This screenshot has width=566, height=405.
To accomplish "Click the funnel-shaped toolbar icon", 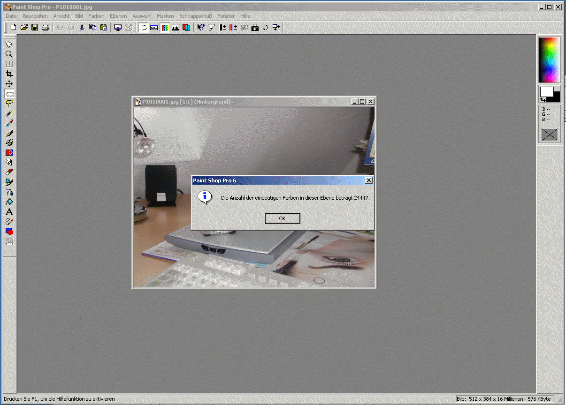I will point(212,28).
